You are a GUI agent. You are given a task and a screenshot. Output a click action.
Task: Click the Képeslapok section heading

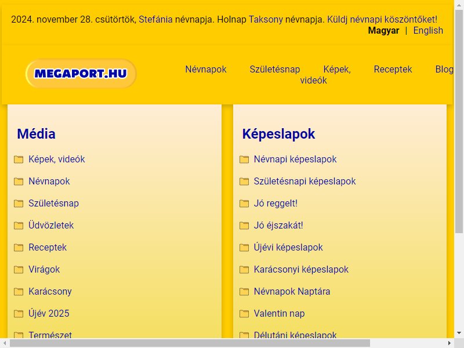click(x=278, y=134)
